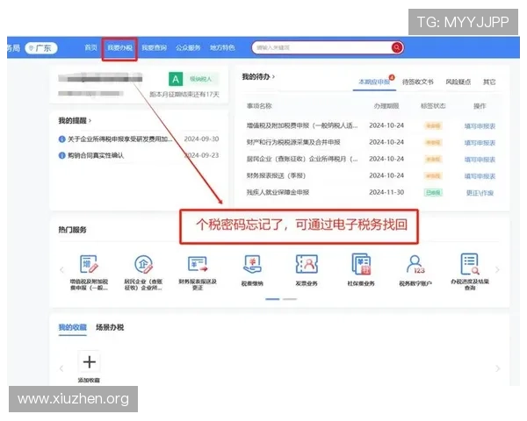
Task: Show next services in 热门服务 carousel
Action: (497, 269)
